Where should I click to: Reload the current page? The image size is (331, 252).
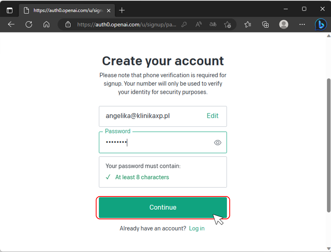click(29, 24)
